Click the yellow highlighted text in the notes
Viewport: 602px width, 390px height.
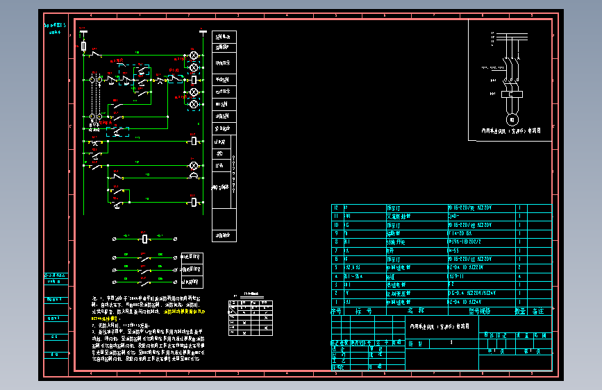point(148,315)
